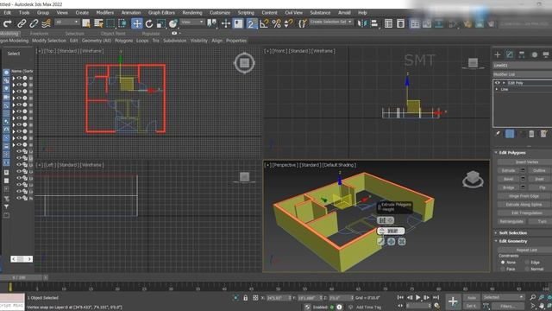Open Layer Explorer toggle icon
Image resolution: width=552 pixels, height=311 pixels.
pyautogui.click(x=400, y=23)
